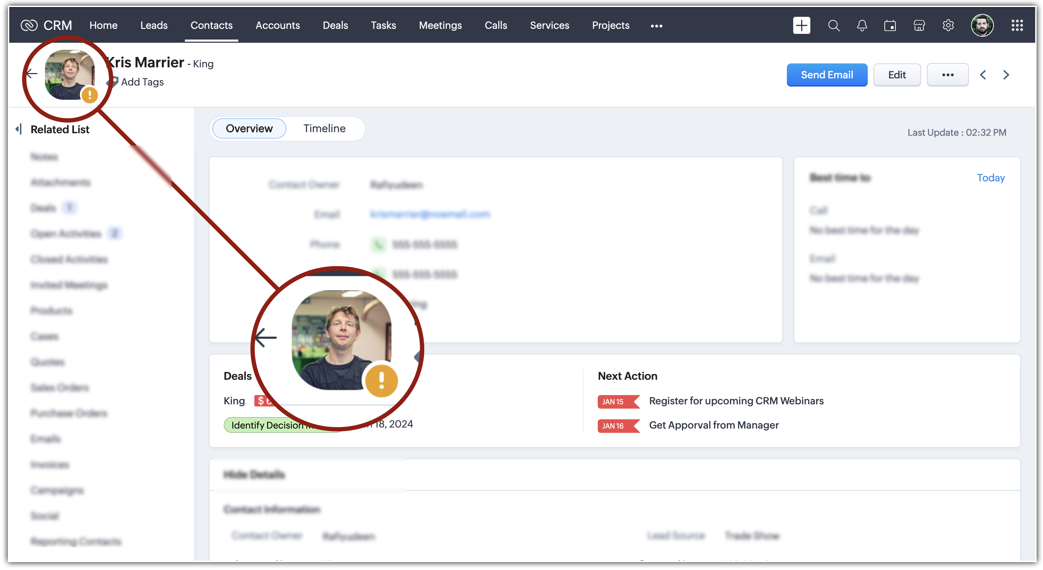
Task: Click the Send Email button
Action: coord(827,75)
